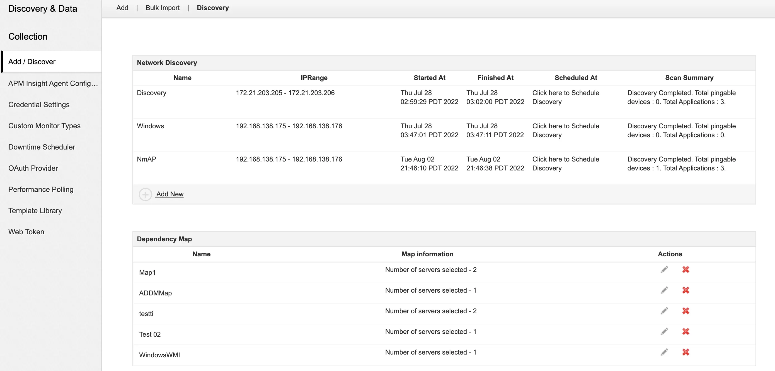This screenshot has height=371, width=775.
Task: Edit the testti dependency map
Action: coord(664,311)
